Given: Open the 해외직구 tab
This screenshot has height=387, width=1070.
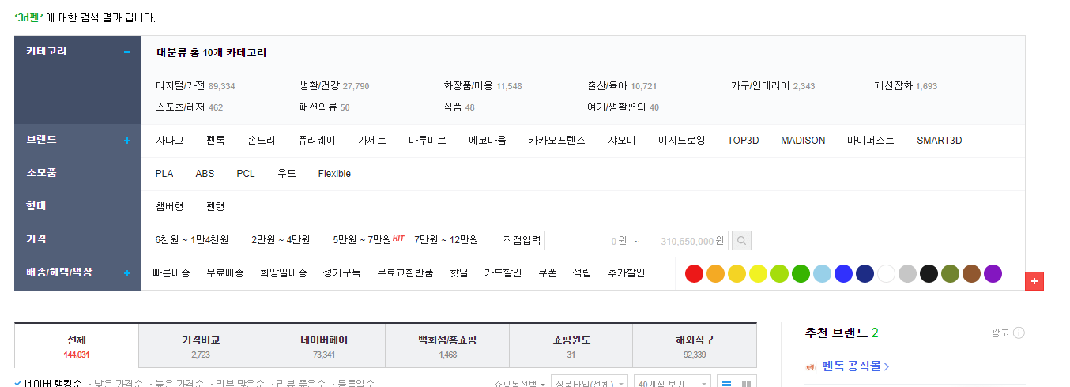Looking at the screenshot, I should pos(694,346).
